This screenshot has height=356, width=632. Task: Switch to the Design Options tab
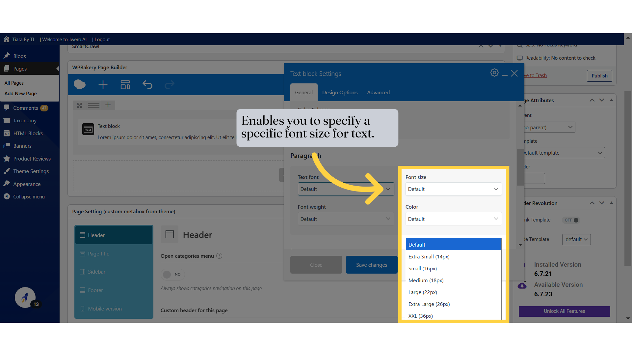(340, 93)
